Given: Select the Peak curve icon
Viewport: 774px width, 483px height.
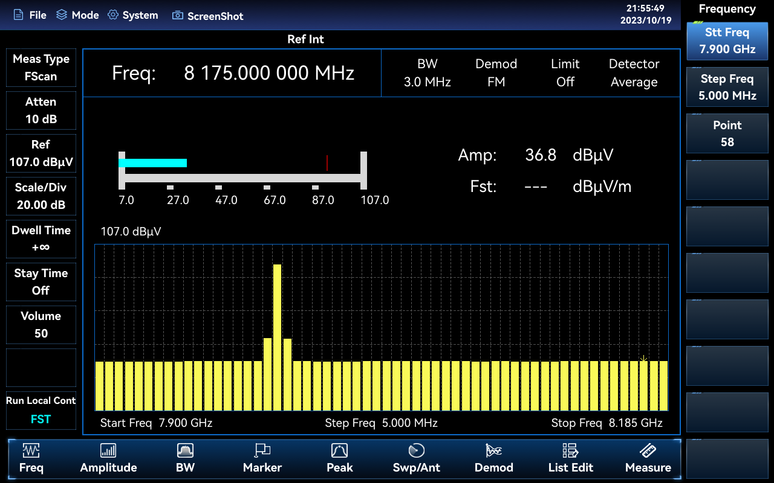Looking at the screenshot, I should [x=339, y=450].
